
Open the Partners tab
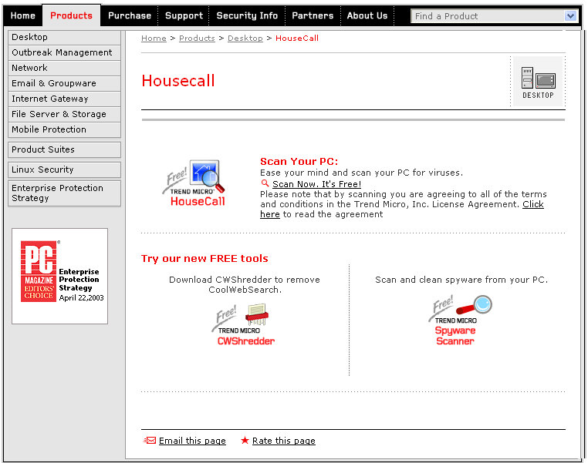pyautogui.click(x=313, y=15)
